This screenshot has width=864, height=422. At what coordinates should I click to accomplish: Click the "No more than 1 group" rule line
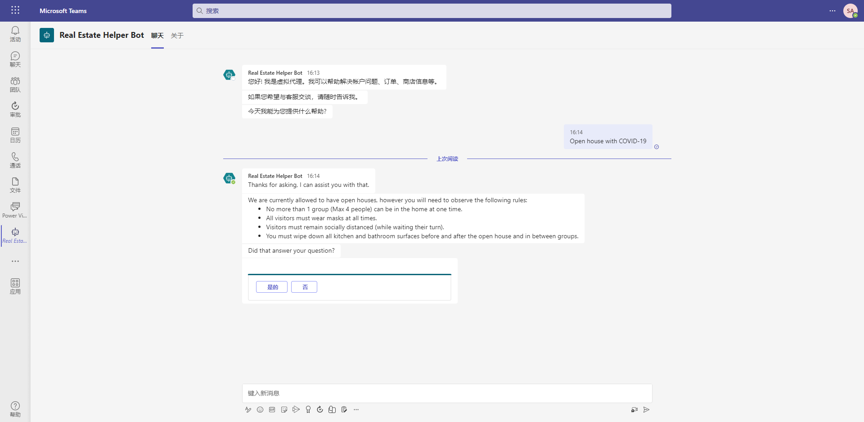point(364,209)
